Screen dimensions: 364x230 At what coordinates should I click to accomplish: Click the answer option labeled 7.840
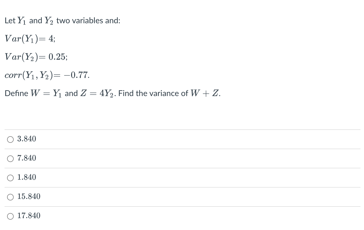click(x=26, y=158)
